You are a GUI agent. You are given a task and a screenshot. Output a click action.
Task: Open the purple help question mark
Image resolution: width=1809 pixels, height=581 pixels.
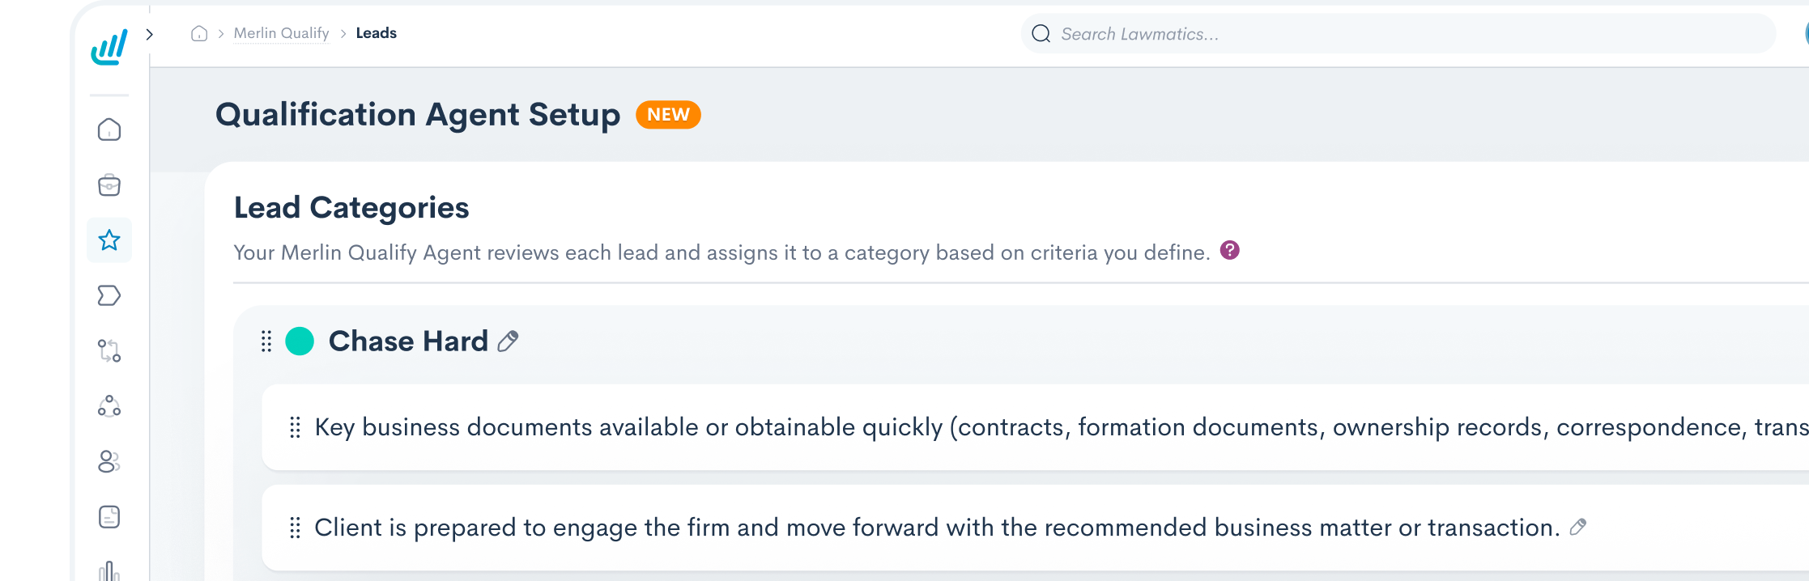pyautogui.click(x=1230, y=251)
